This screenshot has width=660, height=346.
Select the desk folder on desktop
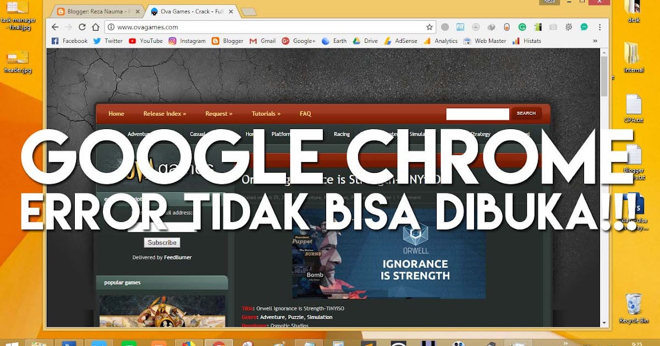[634, 12]
